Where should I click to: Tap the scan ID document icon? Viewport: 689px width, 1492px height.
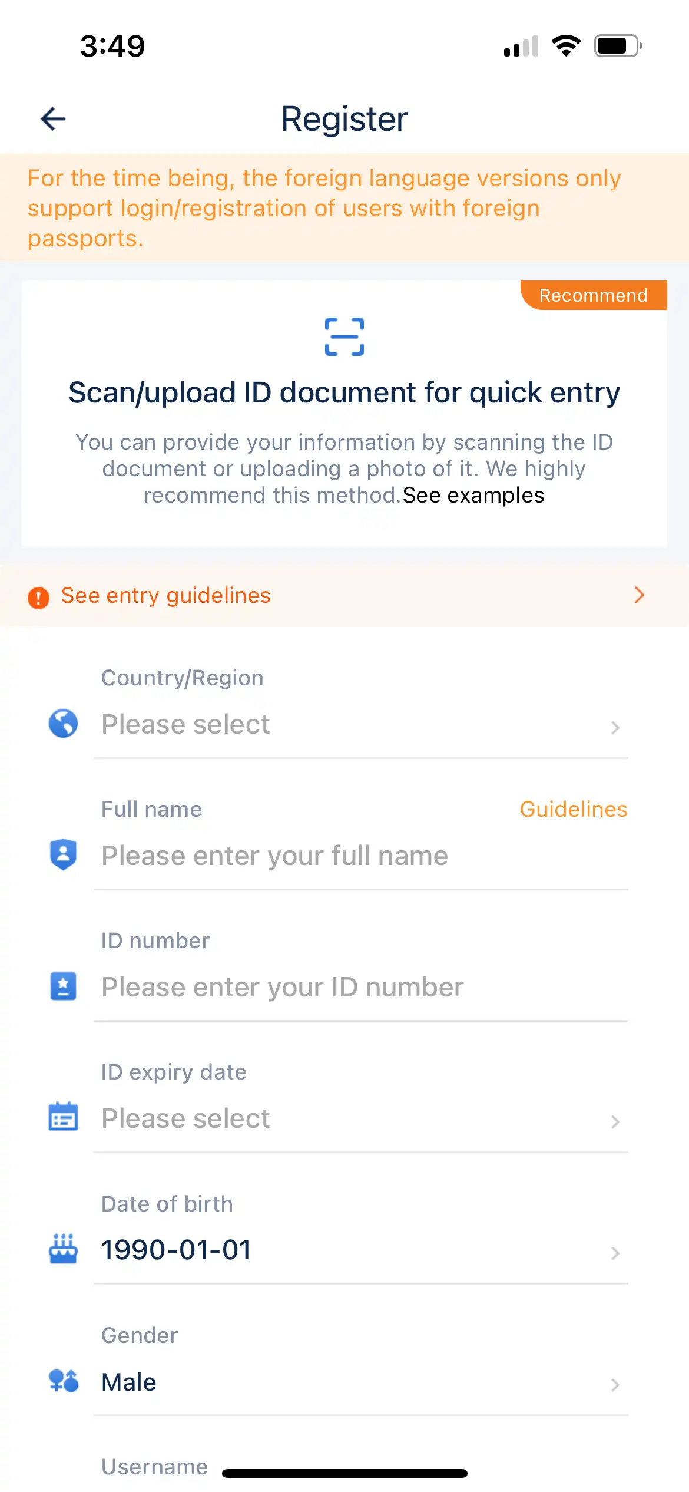[x=344, y=336]
